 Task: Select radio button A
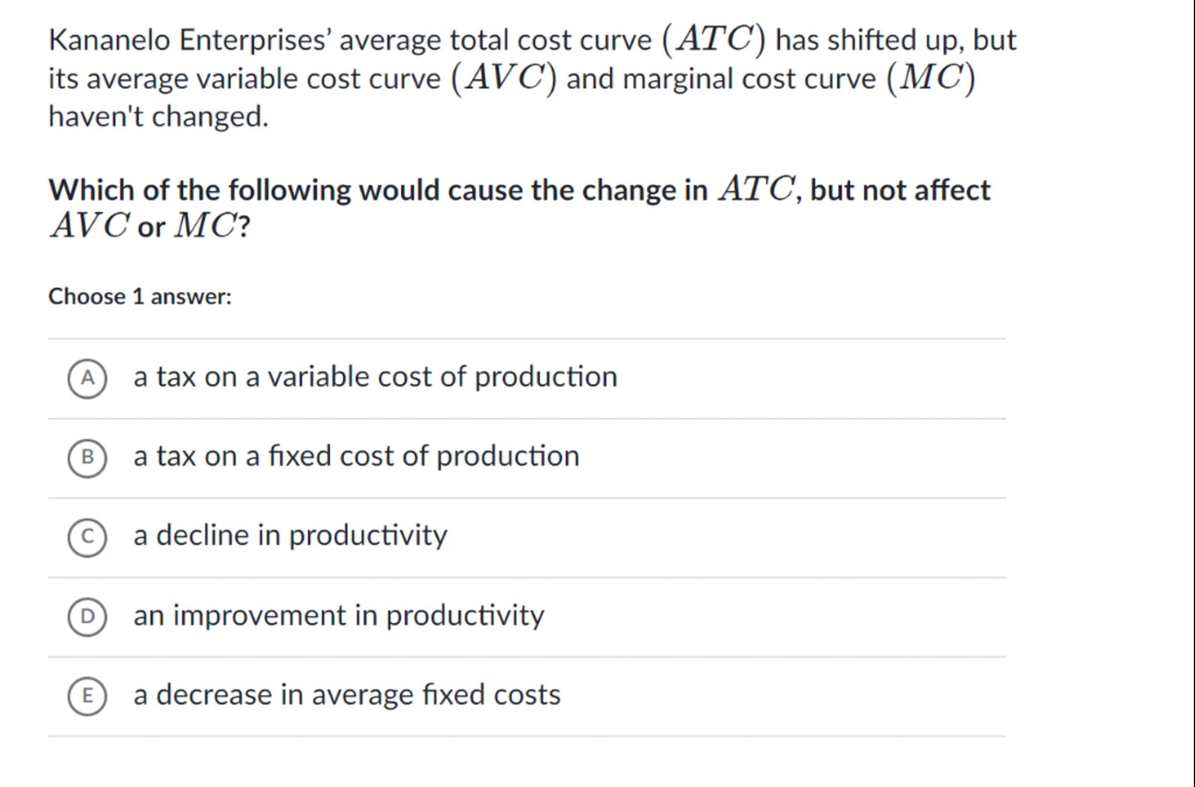(x=87, y=379)
